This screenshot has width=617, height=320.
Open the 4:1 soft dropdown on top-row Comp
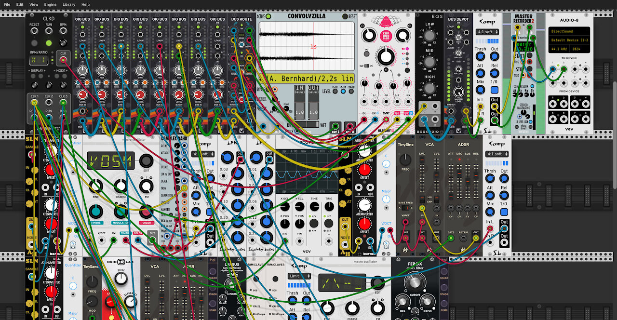pos(487,32)
